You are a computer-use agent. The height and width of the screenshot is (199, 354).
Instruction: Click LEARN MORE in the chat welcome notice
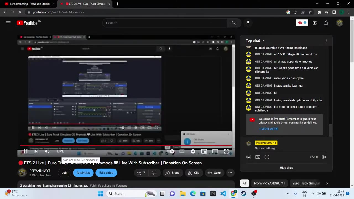269,129
